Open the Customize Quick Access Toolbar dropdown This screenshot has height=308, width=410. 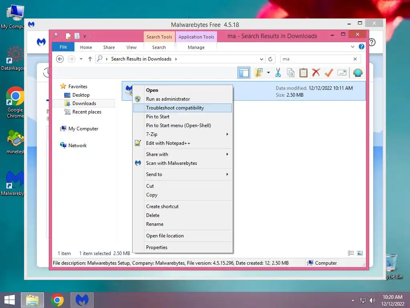pos(85,36)
